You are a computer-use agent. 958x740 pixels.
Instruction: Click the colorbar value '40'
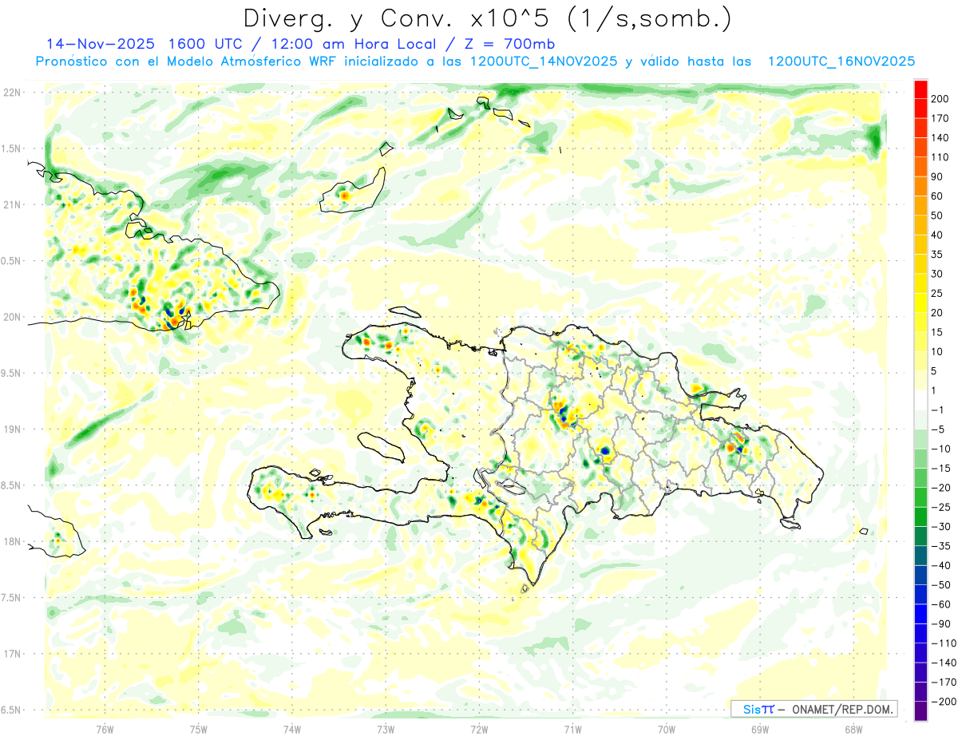pos(938,235)
